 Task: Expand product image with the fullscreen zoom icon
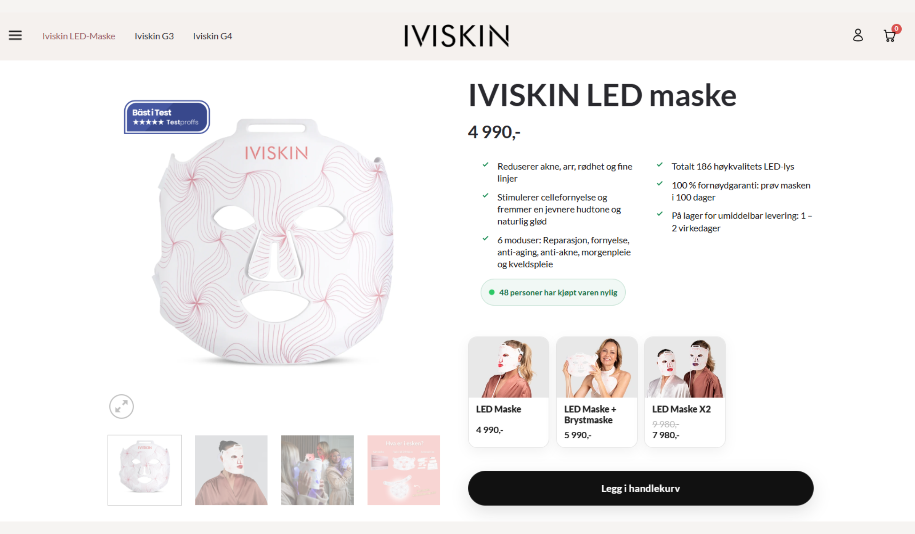coord(121,406)
